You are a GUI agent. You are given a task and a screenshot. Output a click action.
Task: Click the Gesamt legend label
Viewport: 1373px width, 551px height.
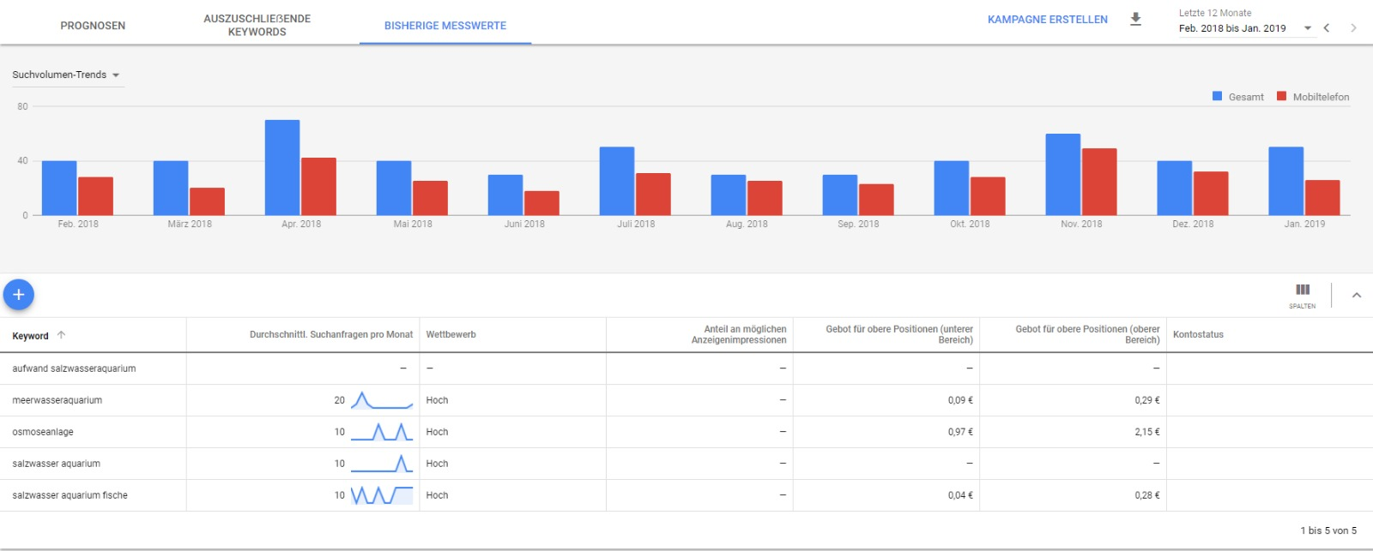pyautogui.click(x=1246, y=97)
